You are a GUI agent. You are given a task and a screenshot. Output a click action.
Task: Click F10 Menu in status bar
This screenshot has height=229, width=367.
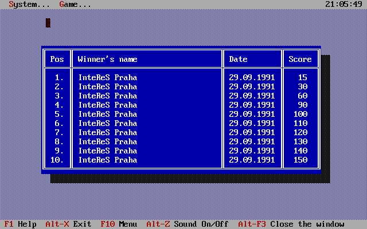(119, 224)
